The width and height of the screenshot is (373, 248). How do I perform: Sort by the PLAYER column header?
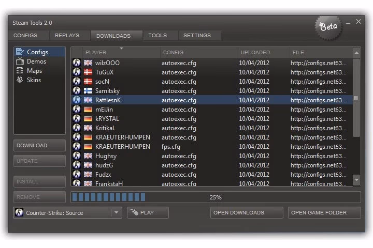(121, 53)
